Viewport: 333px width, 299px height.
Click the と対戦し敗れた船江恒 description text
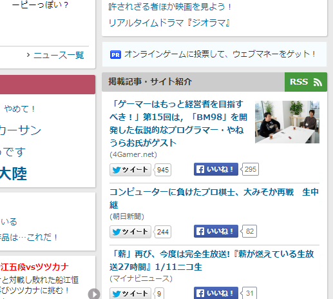pos(39,280)
